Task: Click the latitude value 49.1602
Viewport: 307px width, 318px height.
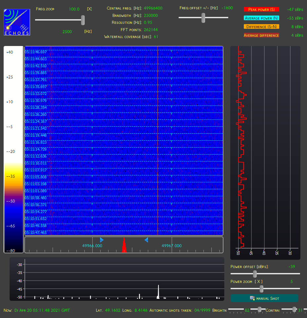Action: [112, 310]
